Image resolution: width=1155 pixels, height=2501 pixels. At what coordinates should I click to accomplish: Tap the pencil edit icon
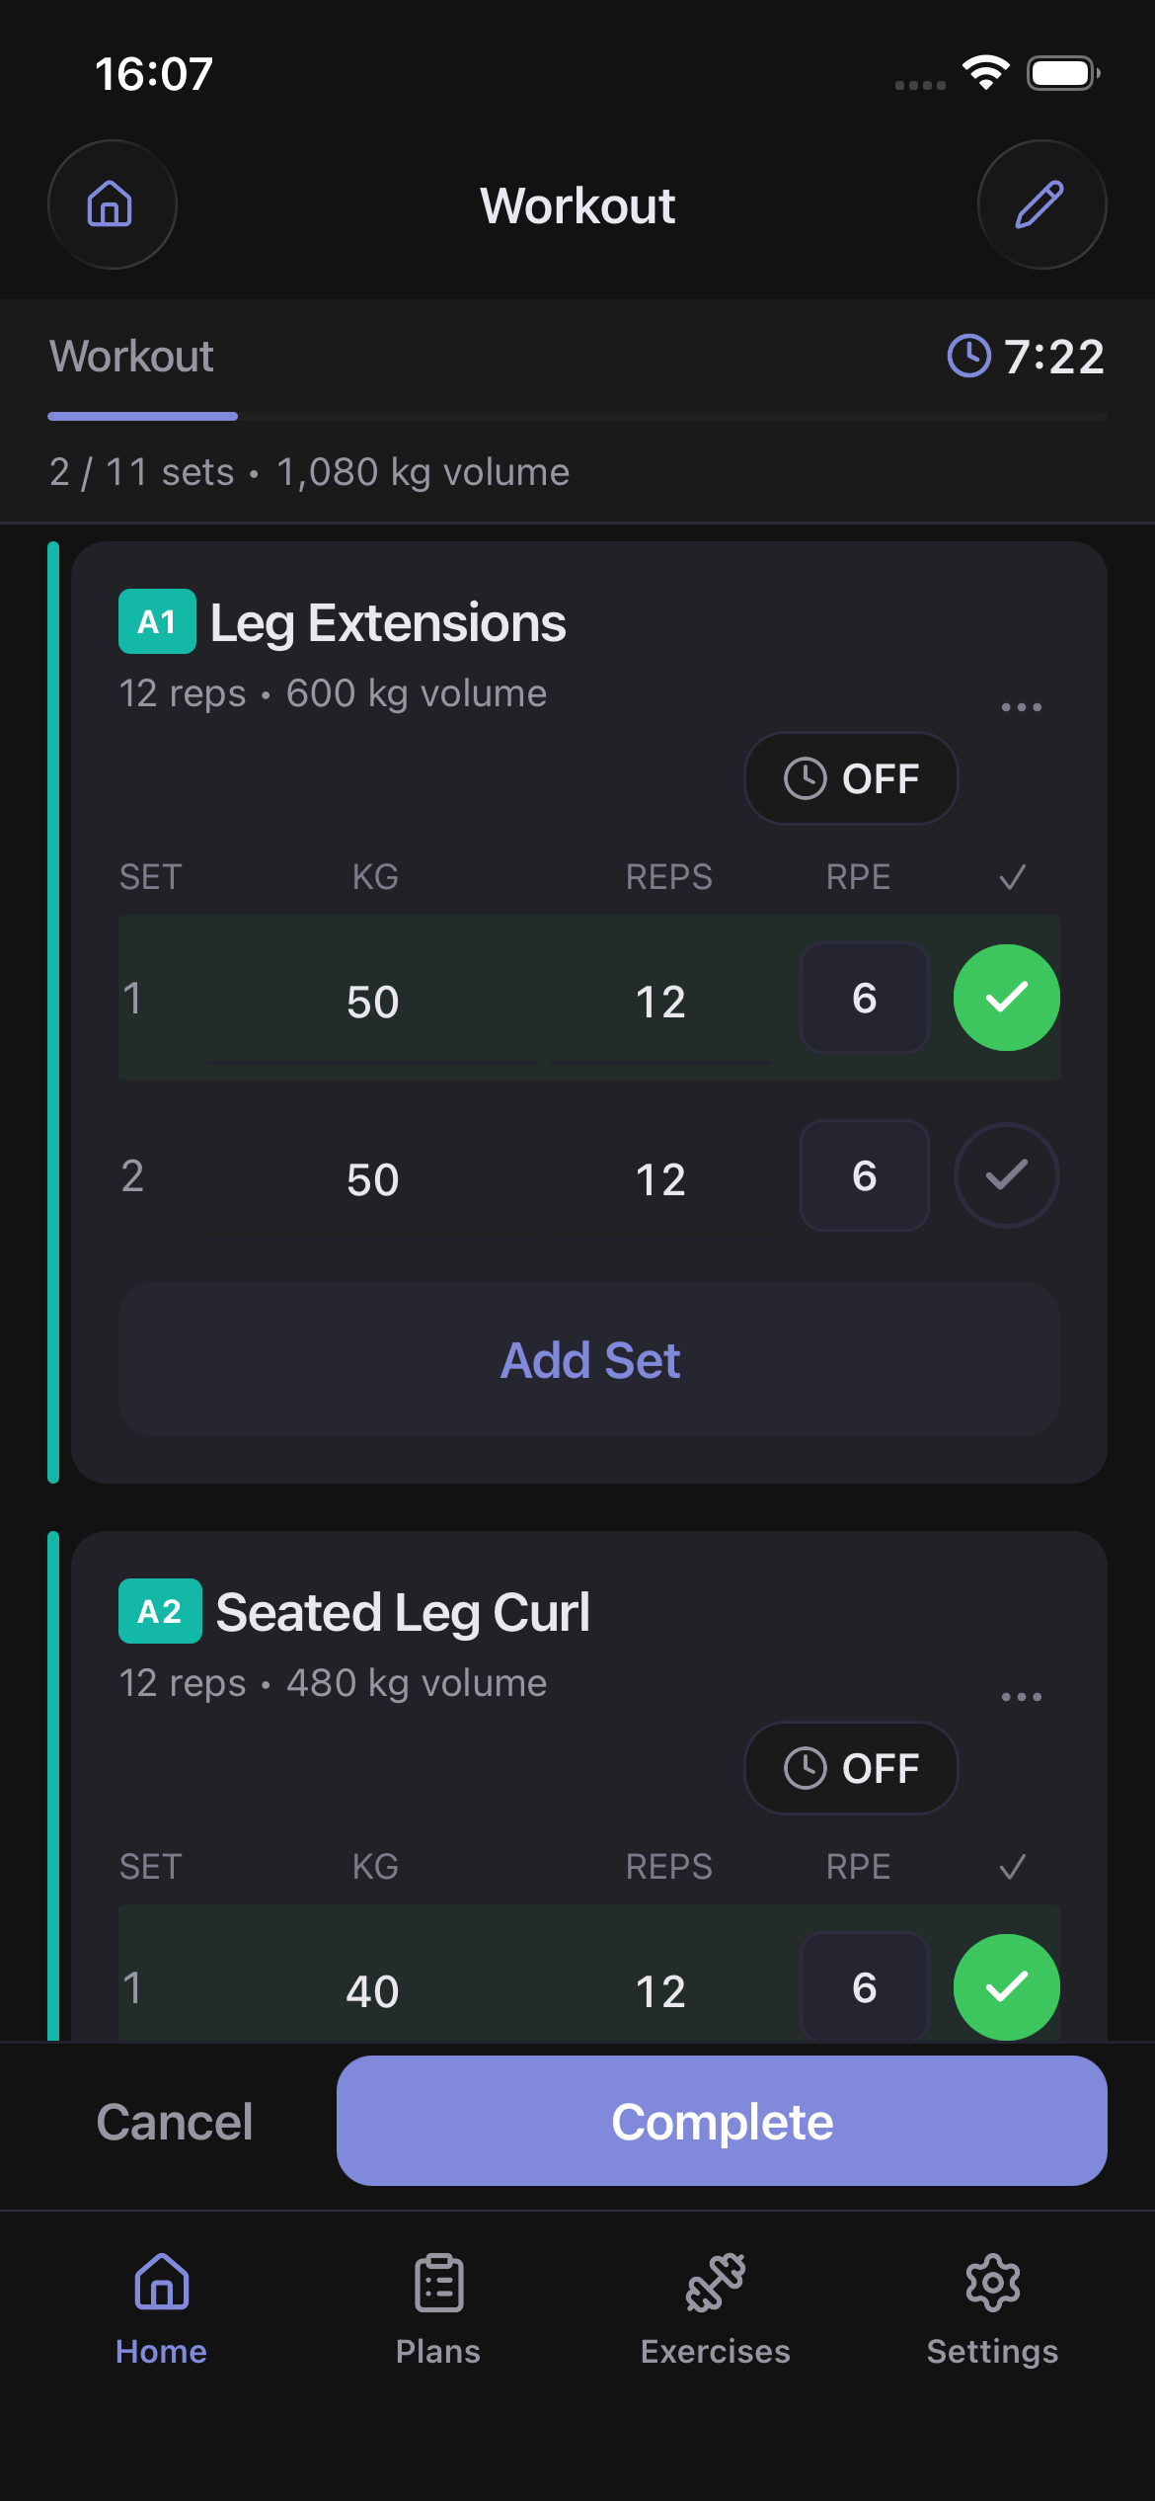coord(1041,204)
